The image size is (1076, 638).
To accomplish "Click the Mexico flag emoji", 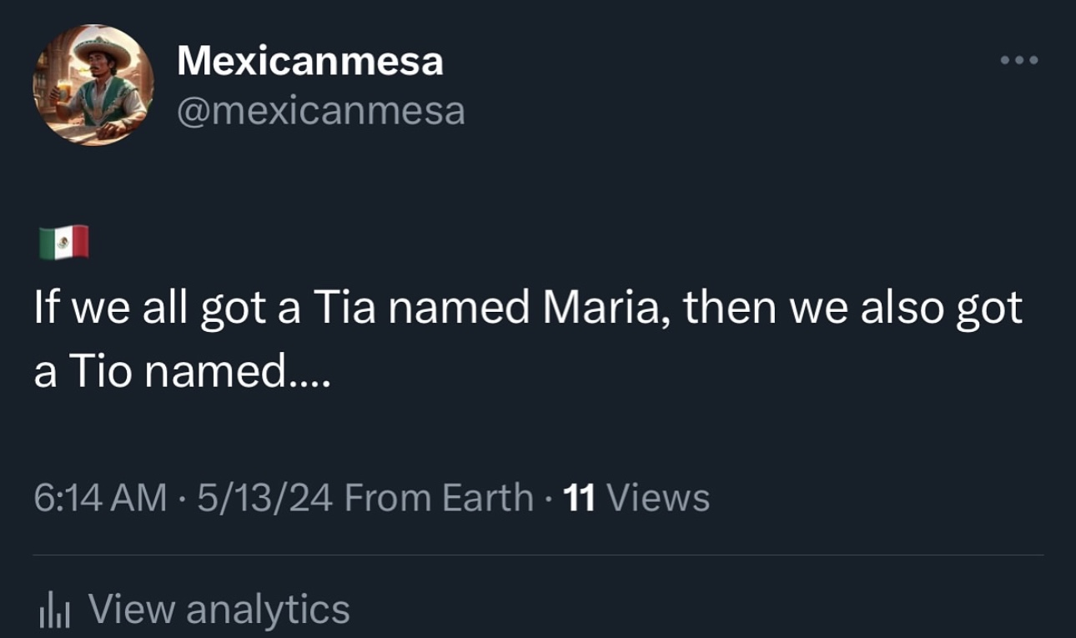I will (63, 243).
